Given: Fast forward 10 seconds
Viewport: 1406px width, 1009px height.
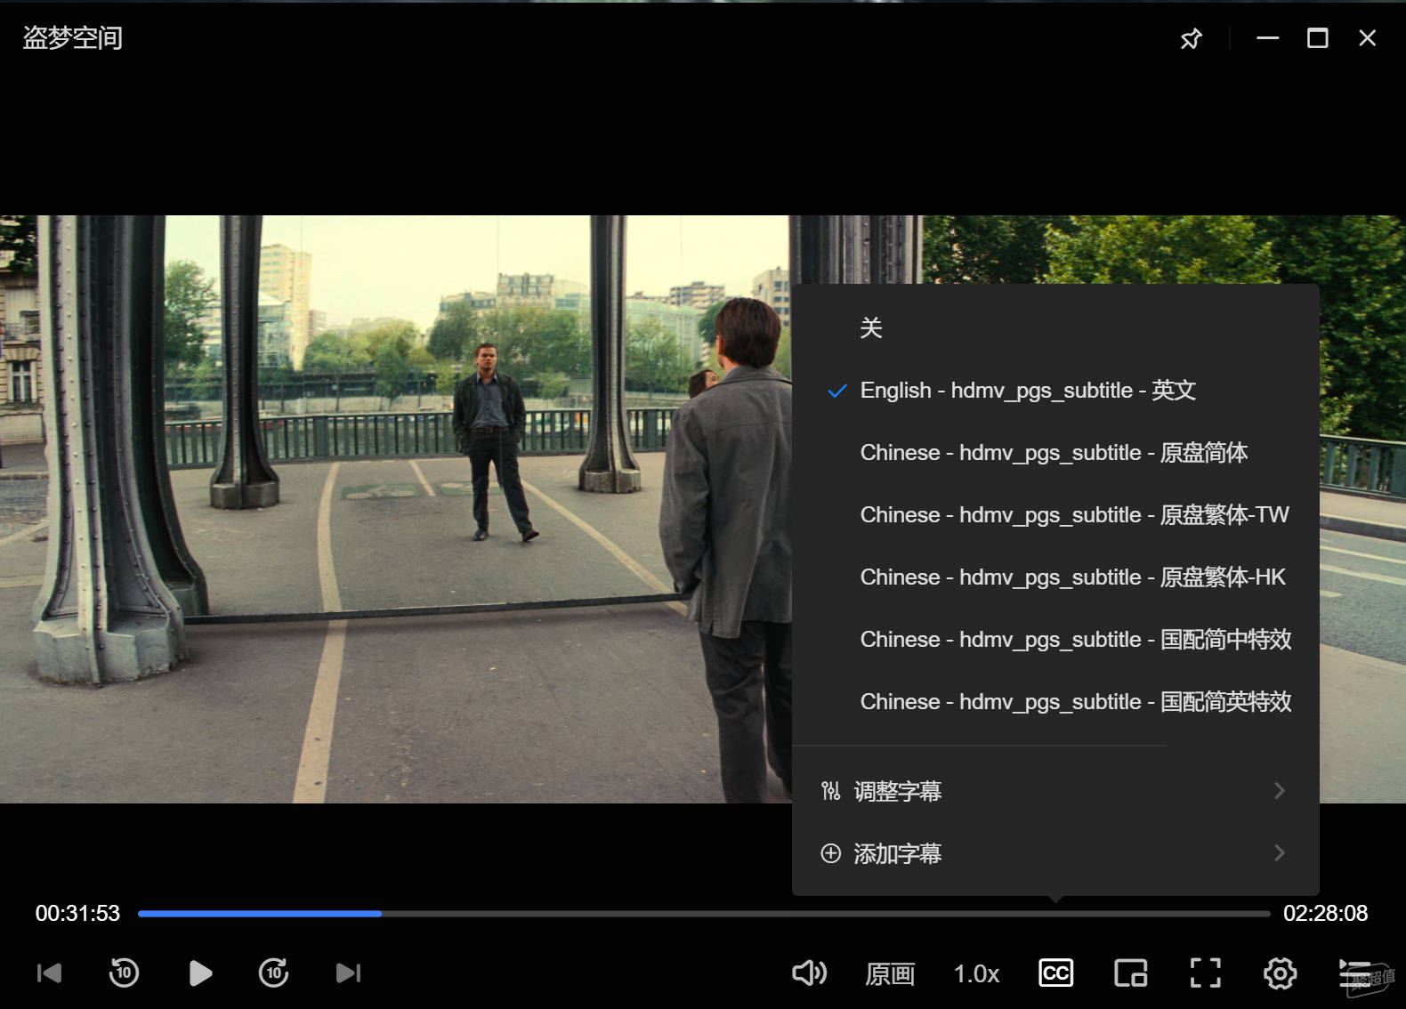Looking at the screenshot, I should pyautogui.click(x=274, y=973).
